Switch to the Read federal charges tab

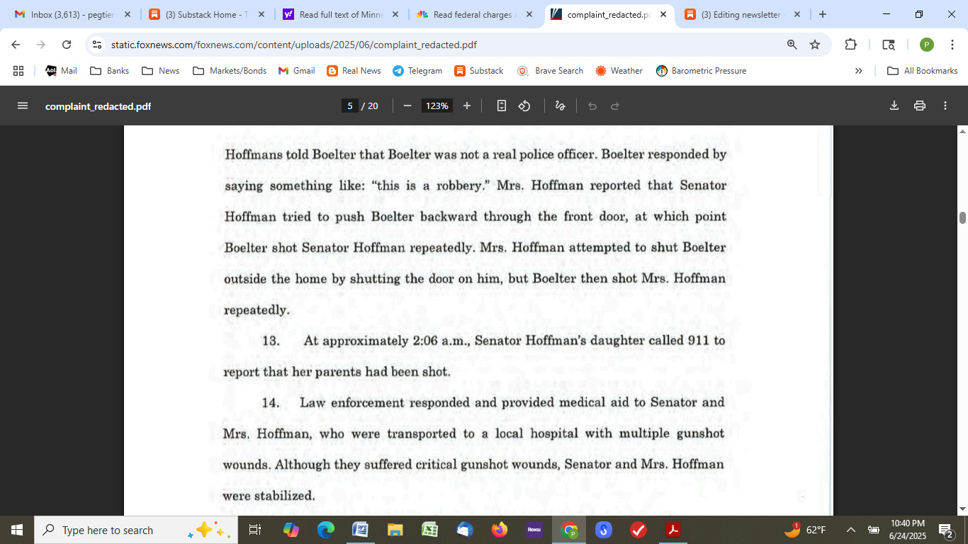coord(475,14)
